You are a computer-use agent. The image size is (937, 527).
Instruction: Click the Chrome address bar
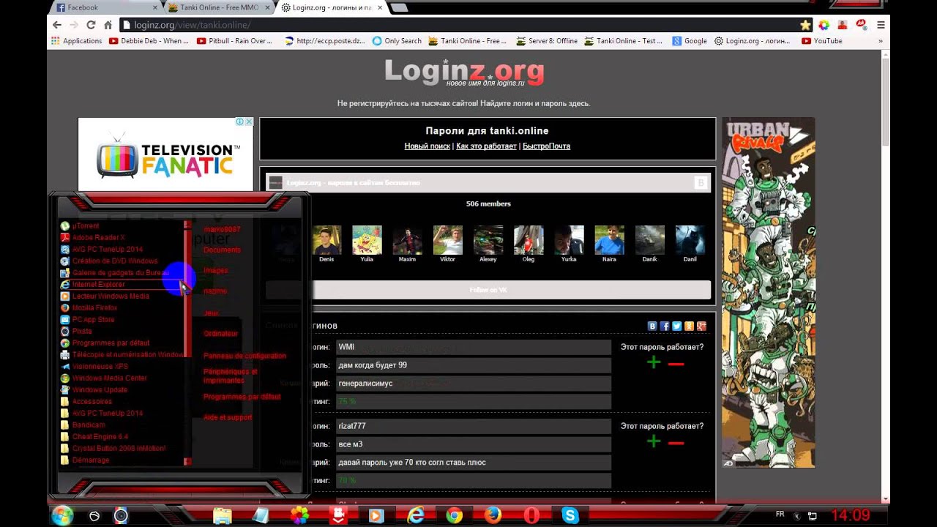(x=458, y=25)
